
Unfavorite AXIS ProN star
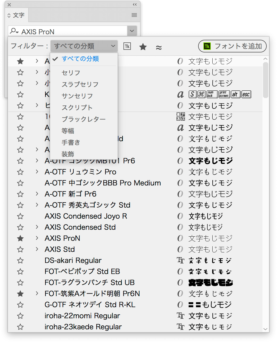[x=20, y=238]
